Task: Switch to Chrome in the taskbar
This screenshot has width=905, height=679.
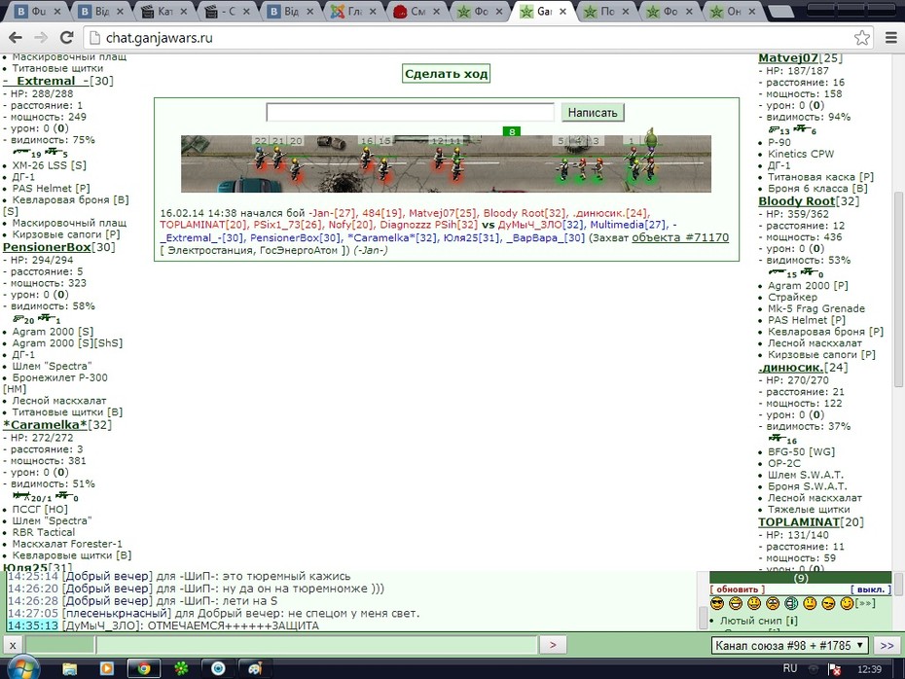Action: (144, 668)
